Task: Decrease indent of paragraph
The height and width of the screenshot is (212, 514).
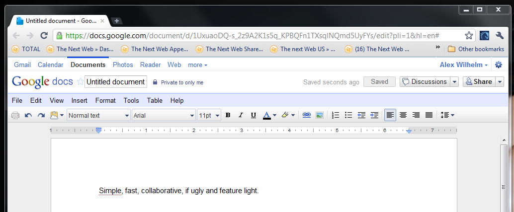Action: coord(361,115)
